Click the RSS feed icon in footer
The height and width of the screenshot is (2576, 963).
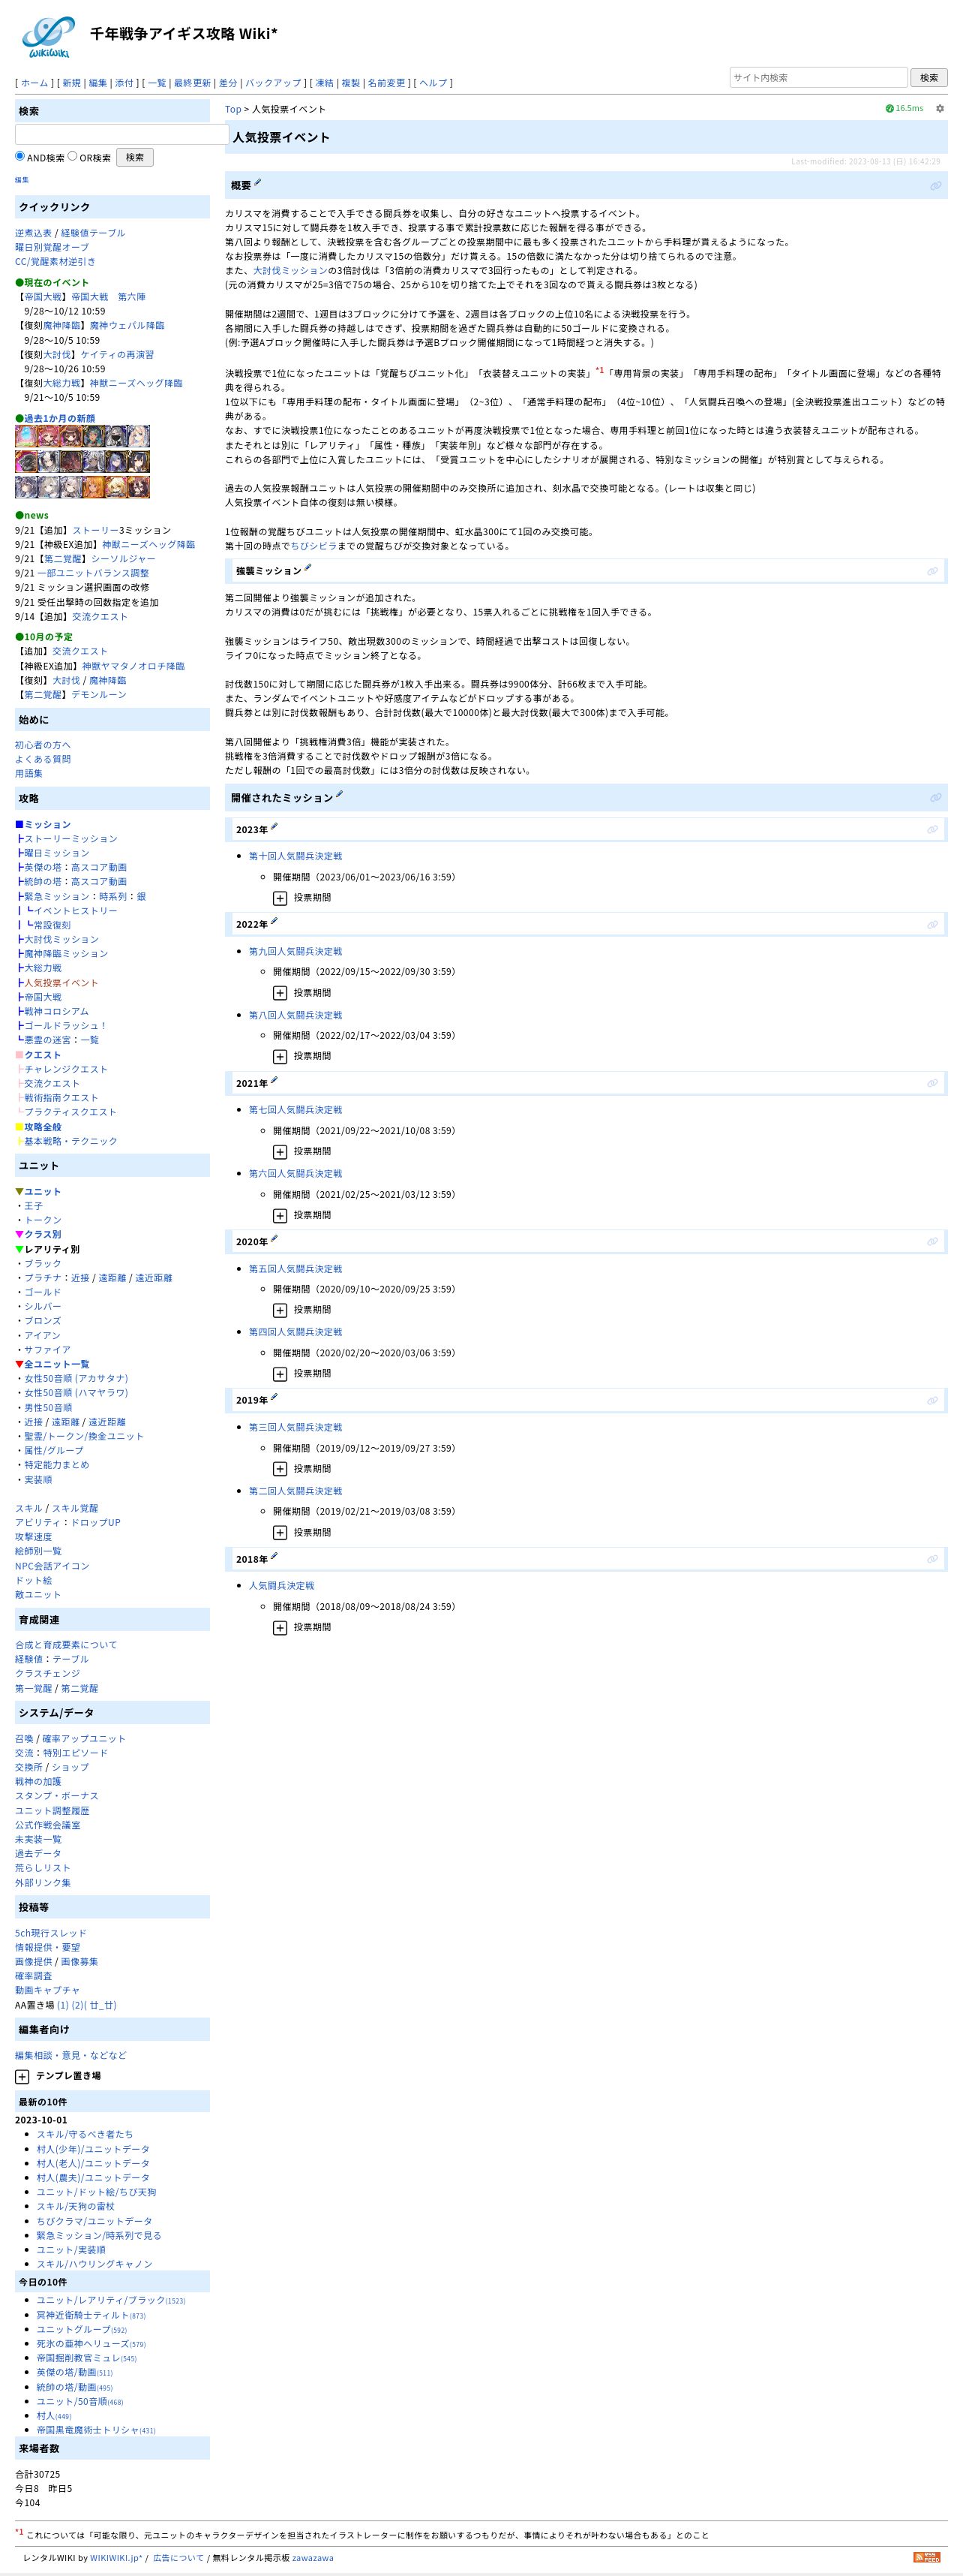click(926, 2557)
